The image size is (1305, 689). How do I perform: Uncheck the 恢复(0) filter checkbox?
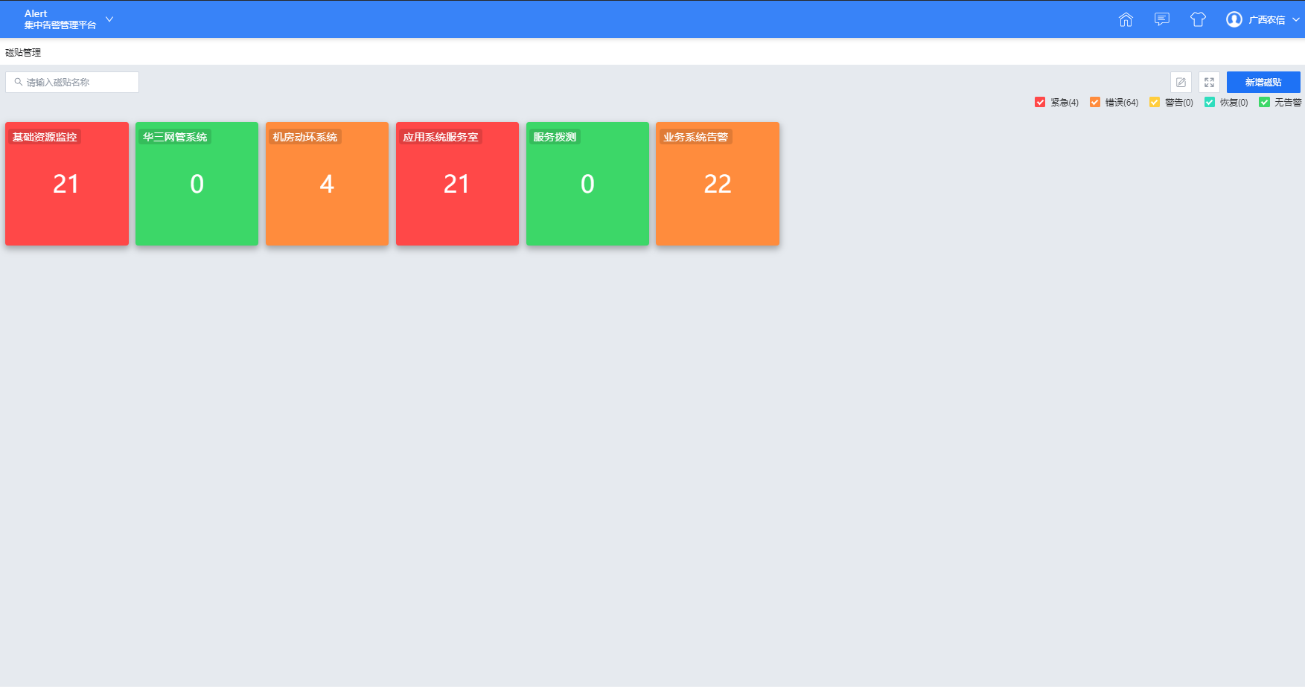(x=1210, y=102)
